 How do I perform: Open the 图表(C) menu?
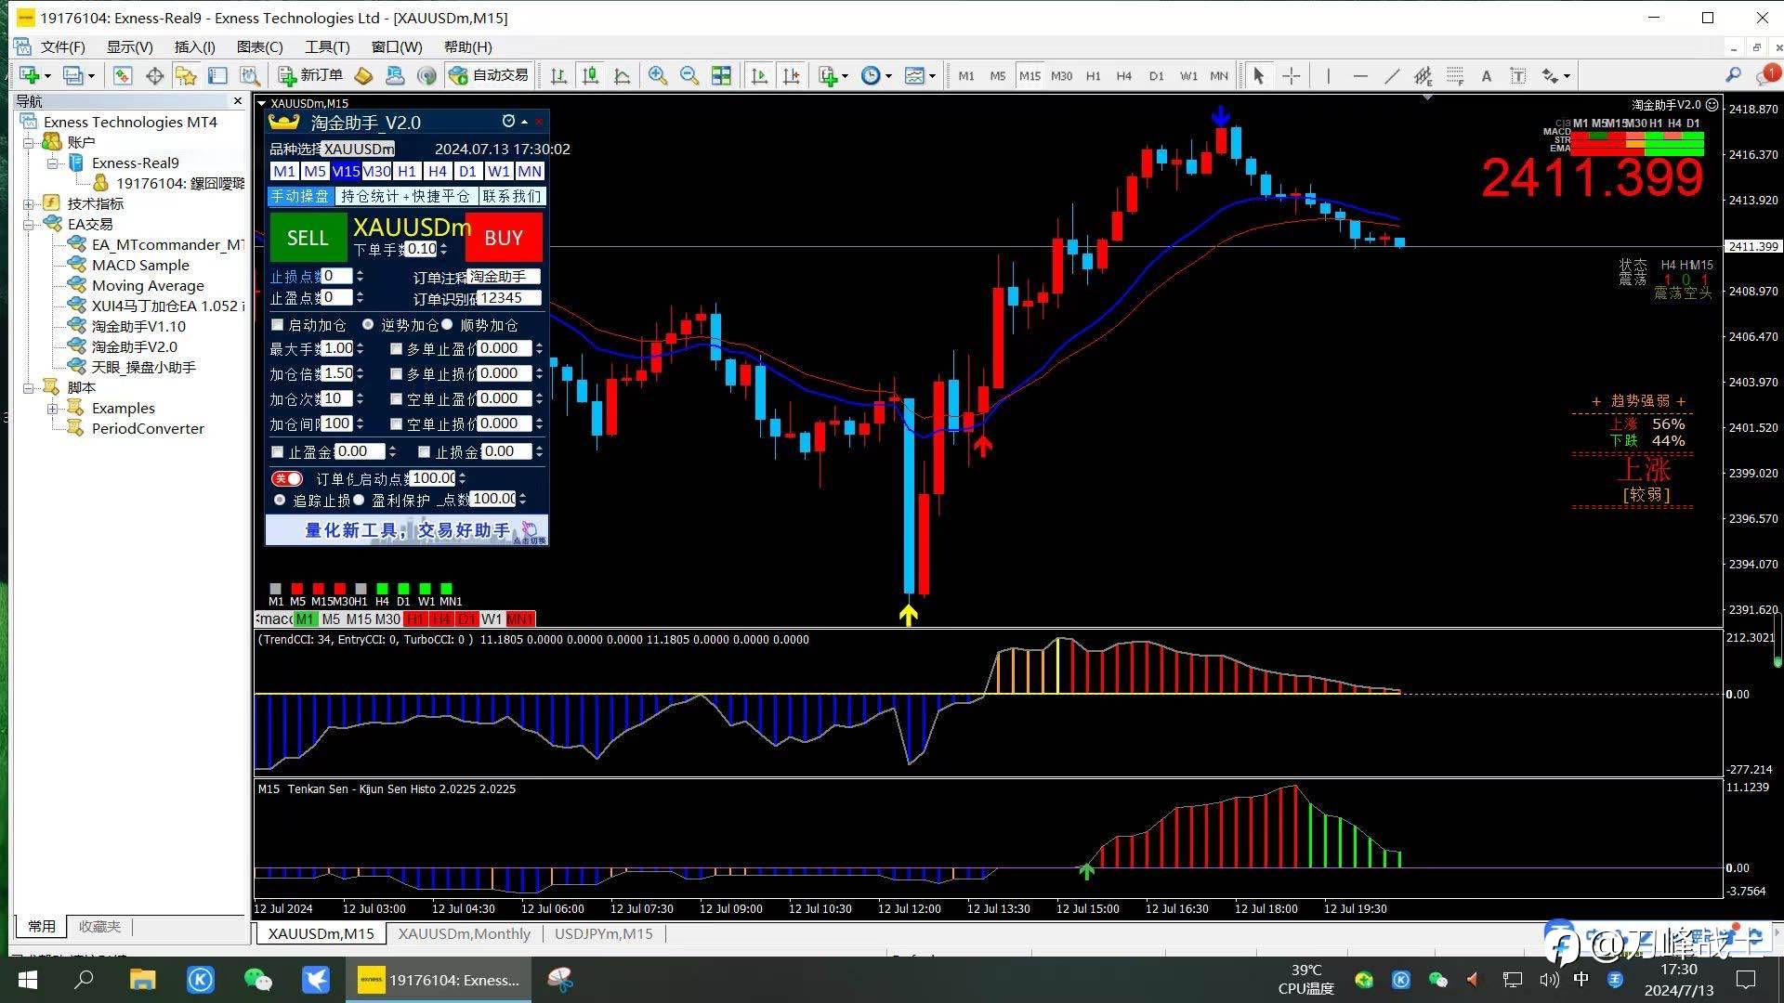click(x=259, y=46)
